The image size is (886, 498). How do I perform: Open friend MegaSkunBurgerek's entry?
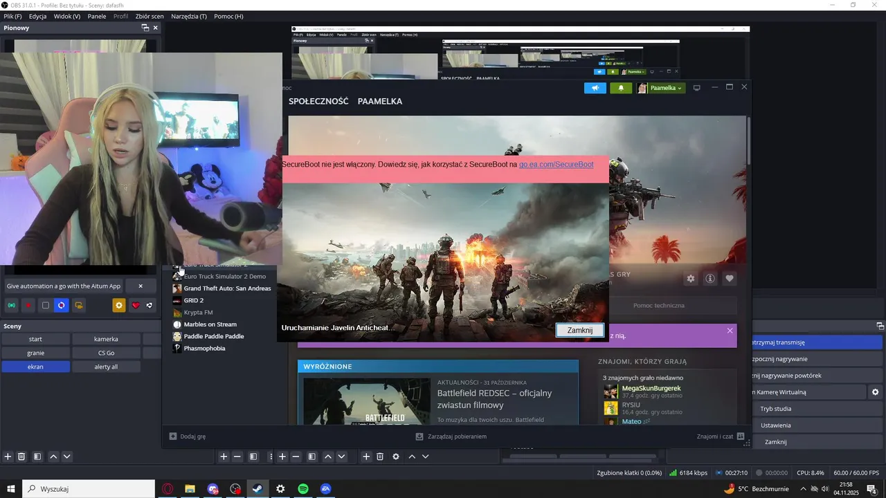point(651,389)
